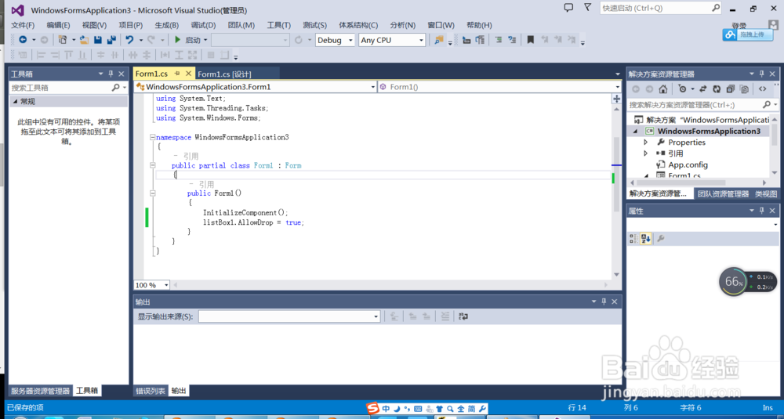Switch to 类视图 tab
The height and width of the screenshot is (419, 784).
tap(766, 193)
